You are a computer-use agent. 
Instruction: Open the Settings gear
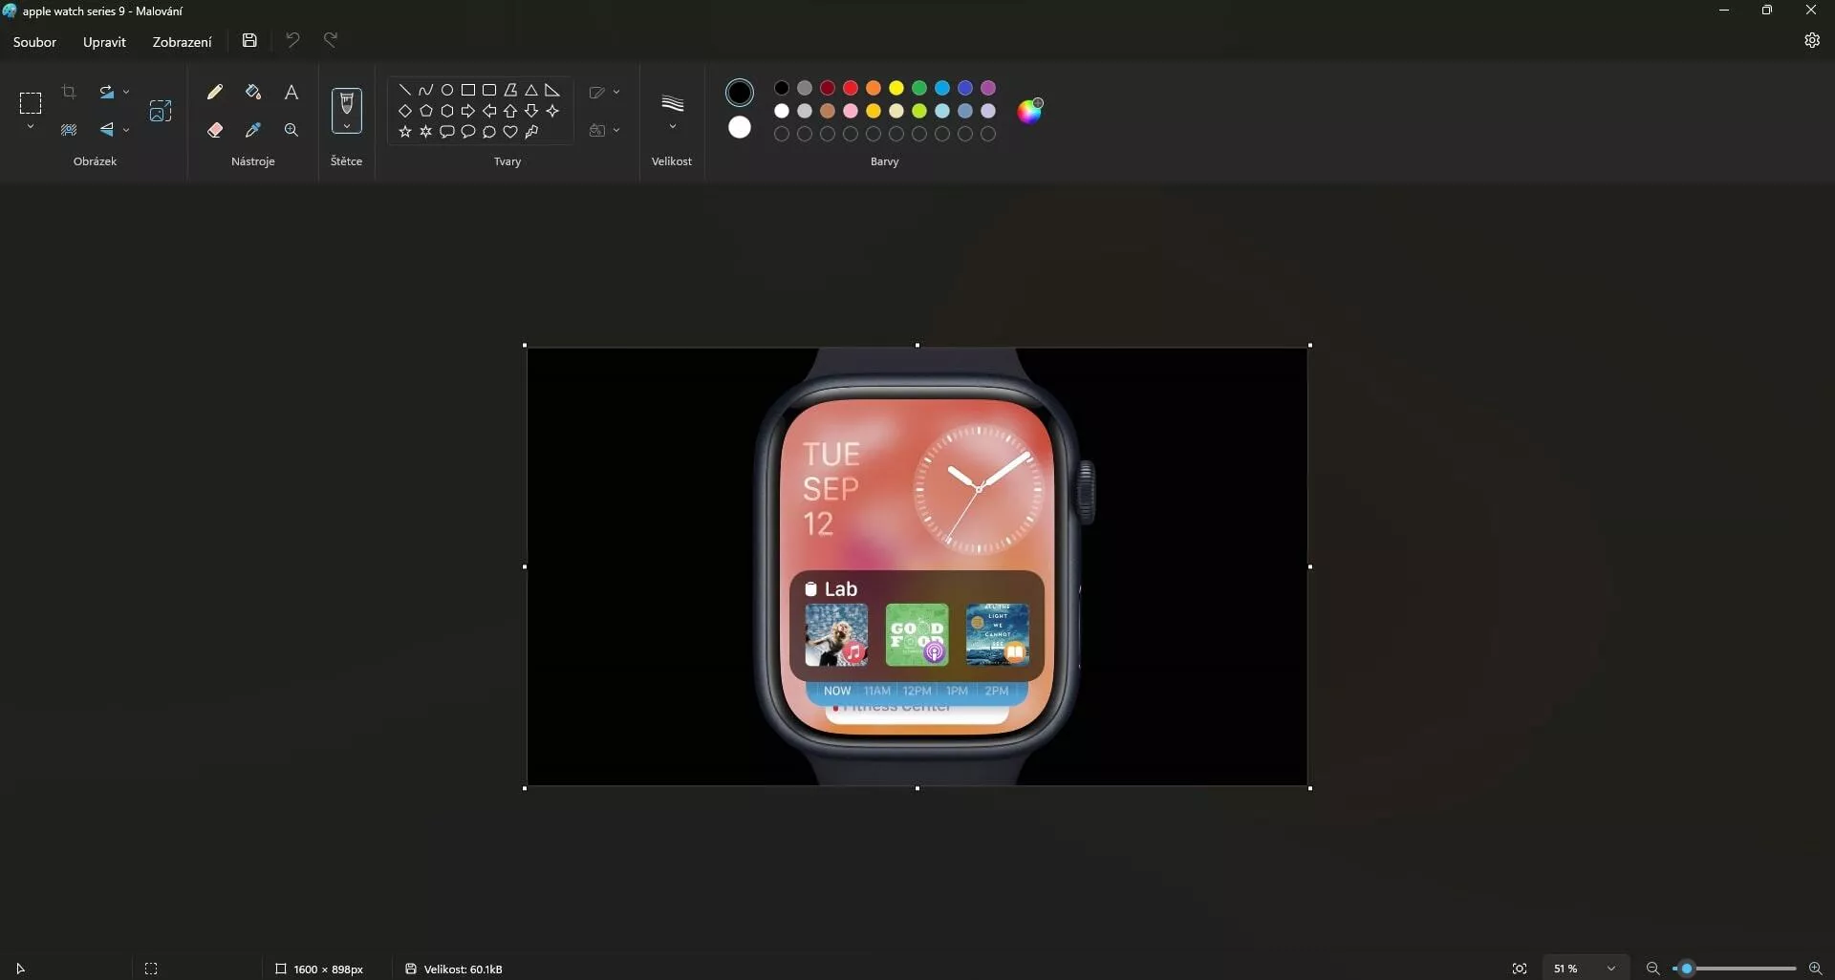pyautogui.click(x=1812, y=40)
